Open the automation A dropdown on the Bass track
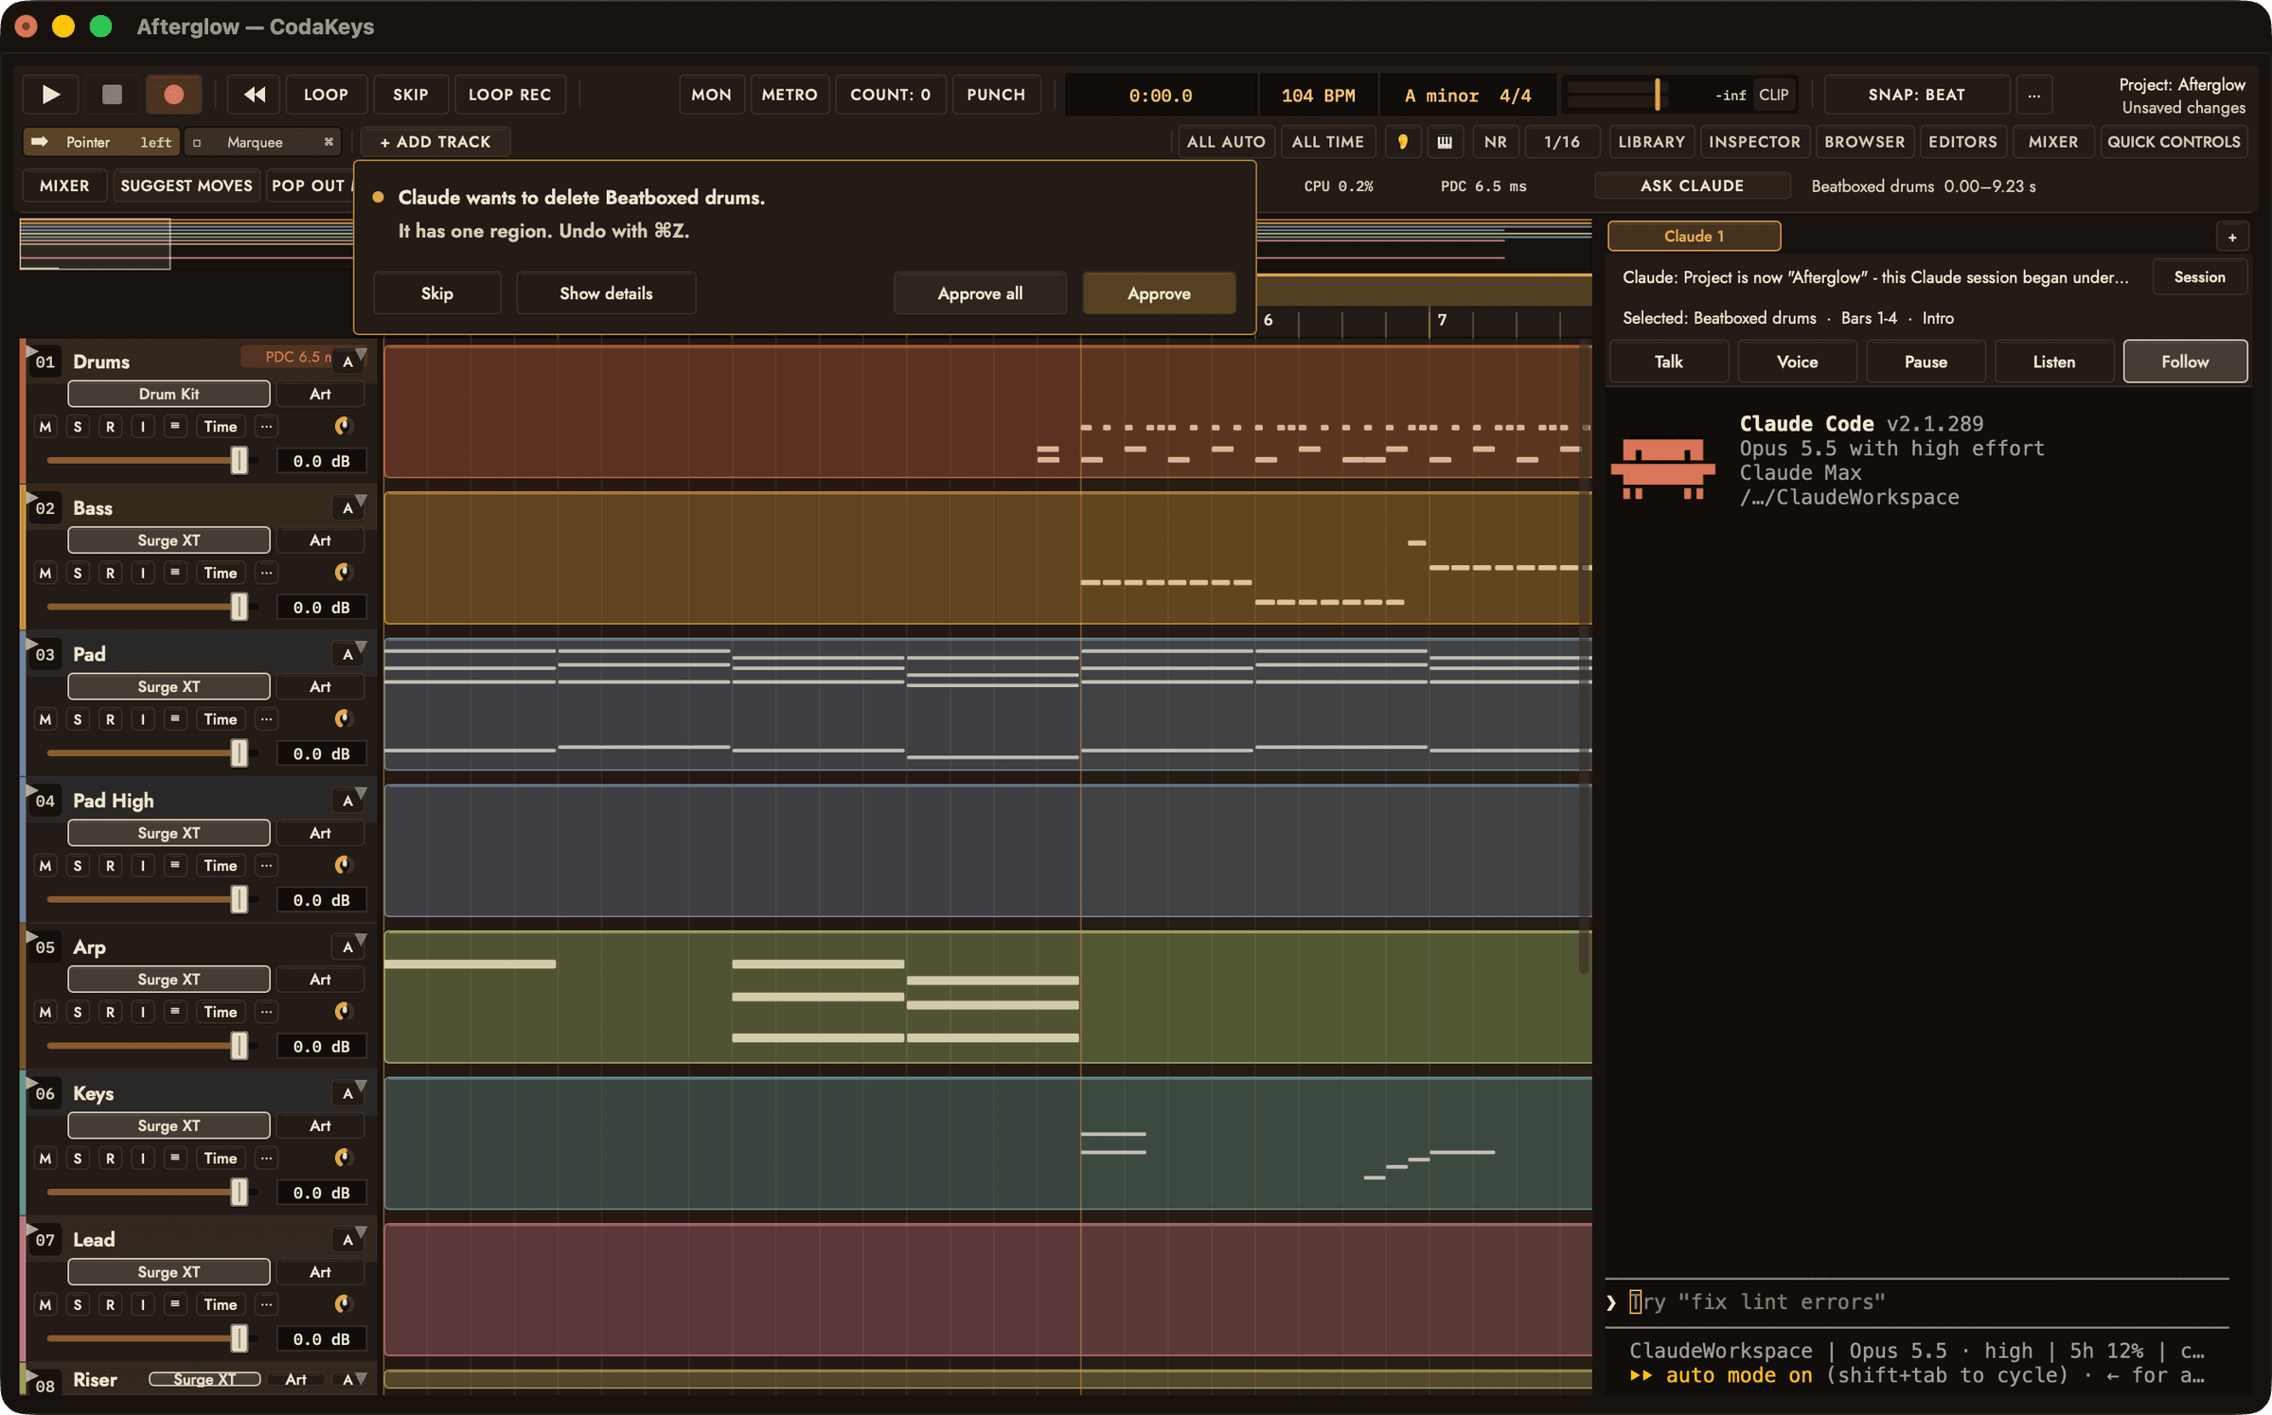Screen dimensions: 2272x1415 349,507
